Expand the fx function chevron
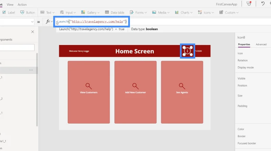The image size is (271, 151). click(52, 22)
